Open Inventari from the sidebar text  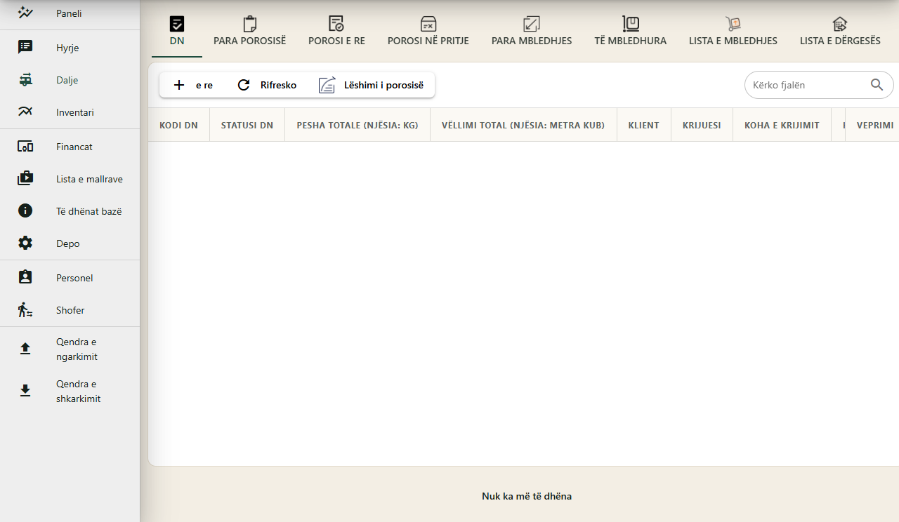75,112
